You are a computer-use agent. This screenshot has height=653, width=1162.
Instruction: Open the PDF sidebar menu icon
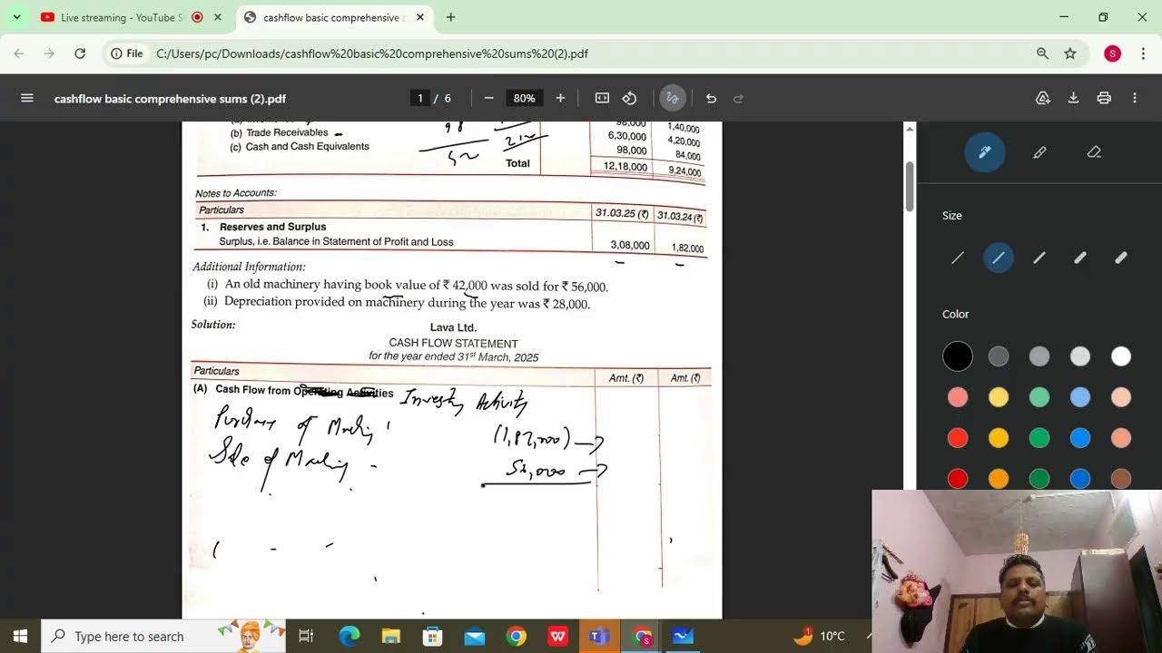coord(27,98)
